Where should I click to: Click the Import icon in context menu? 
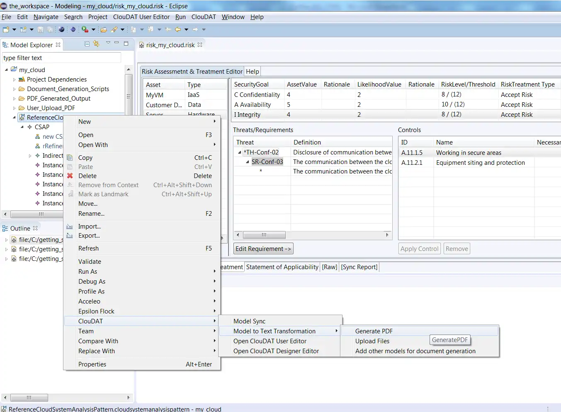pos(70,226)
